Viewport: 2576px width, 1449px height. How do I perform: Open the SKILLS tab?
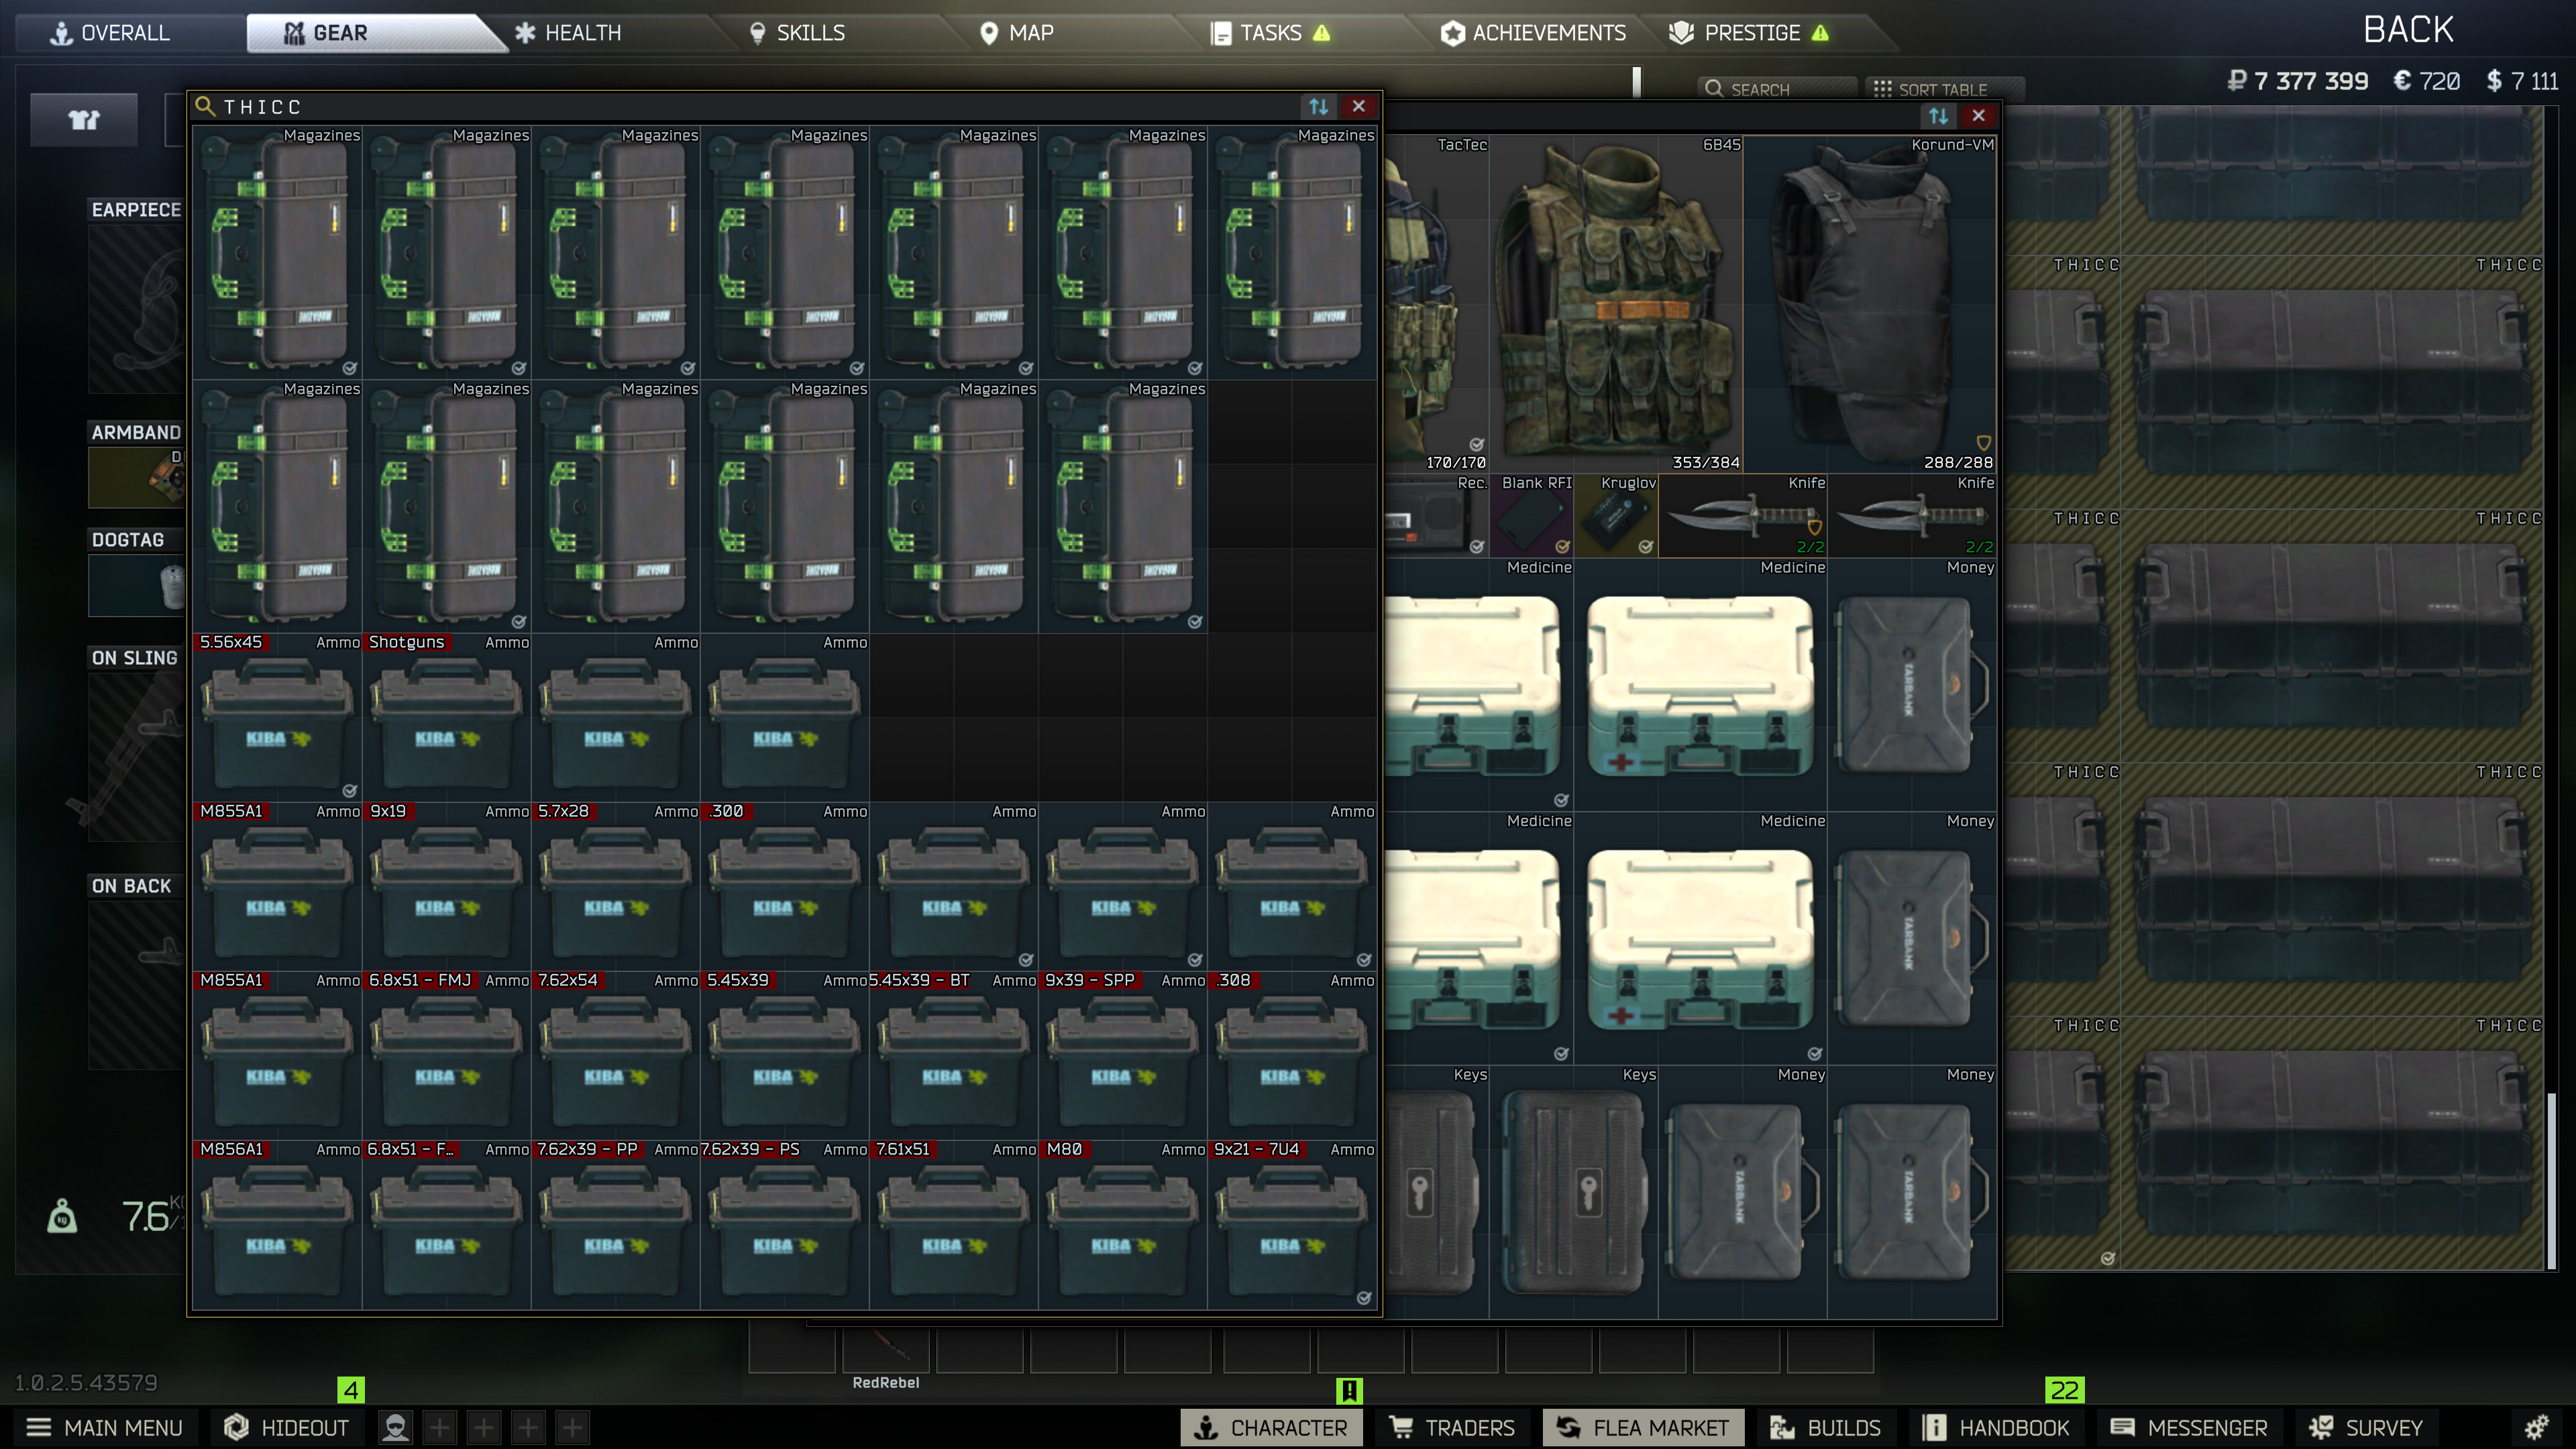[797, 33]
